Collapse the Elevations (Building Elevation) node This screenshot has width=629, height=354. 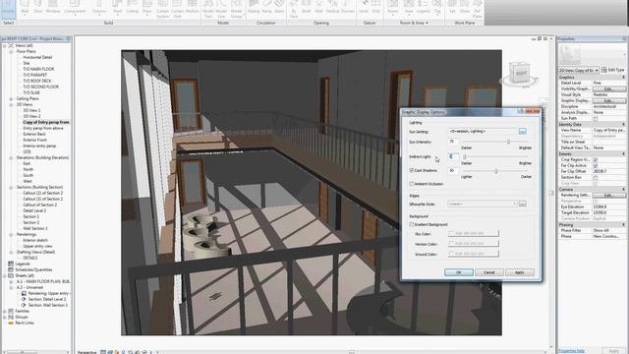point(11,157)
